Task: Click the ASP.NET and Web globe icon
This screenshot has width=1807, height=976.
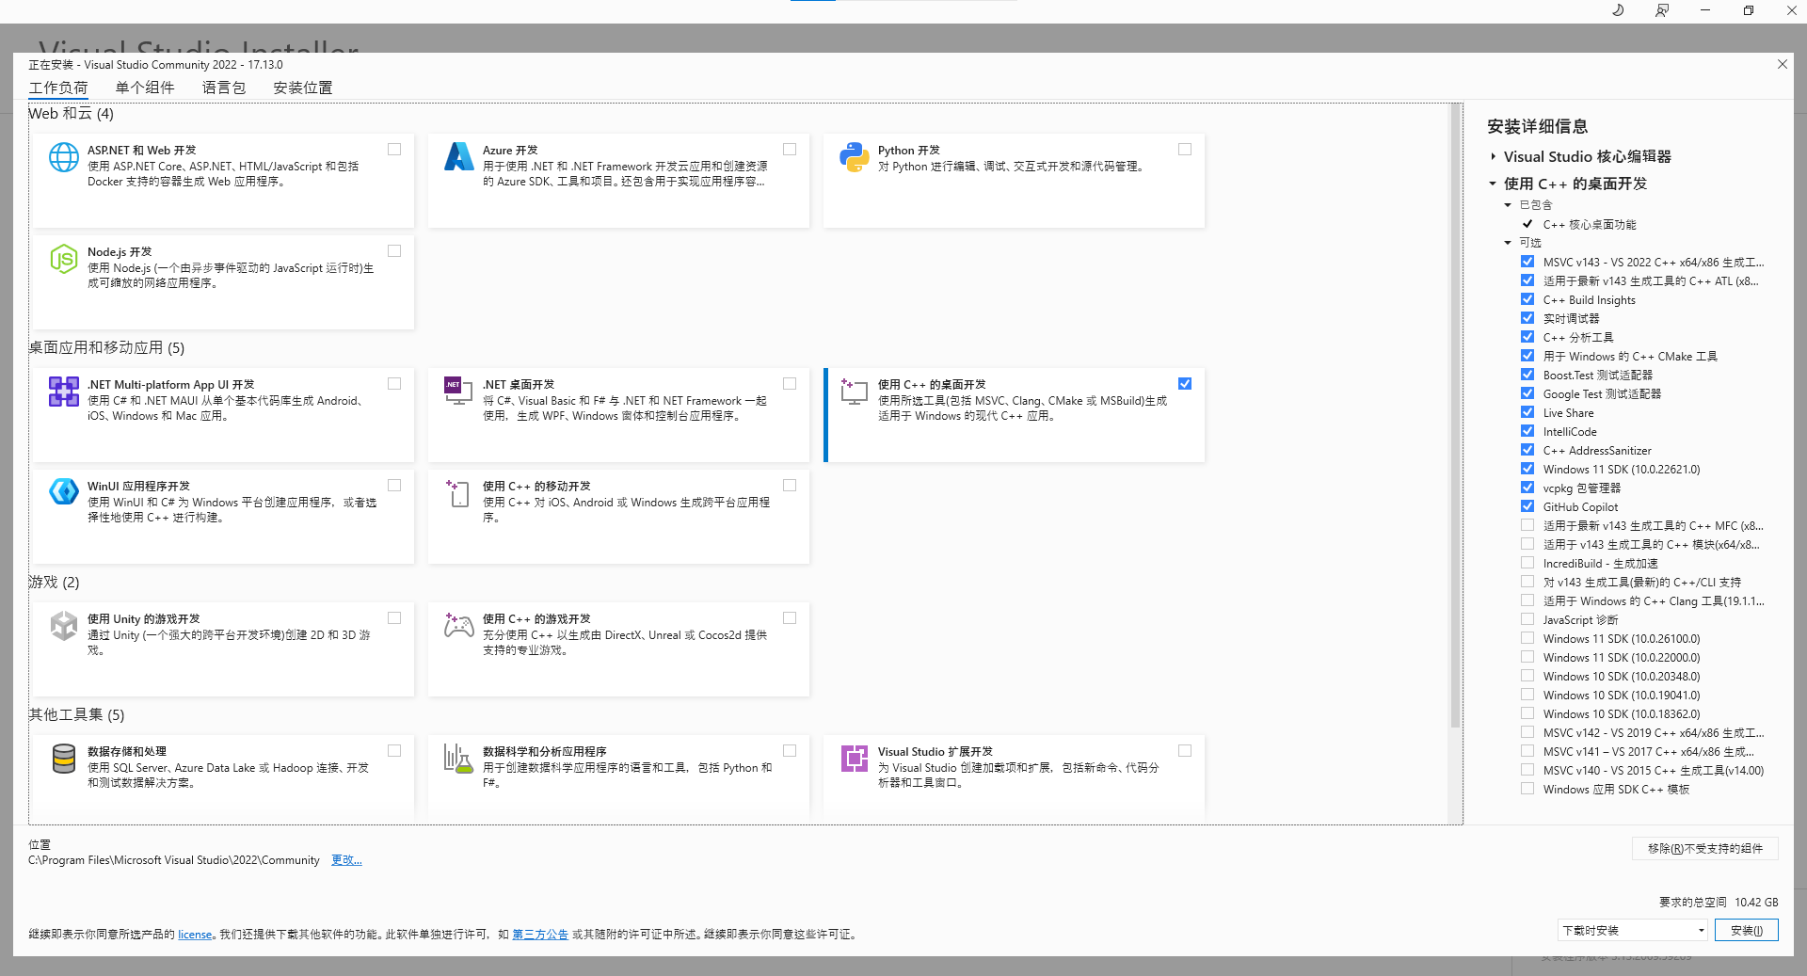Action: [64, 157]
